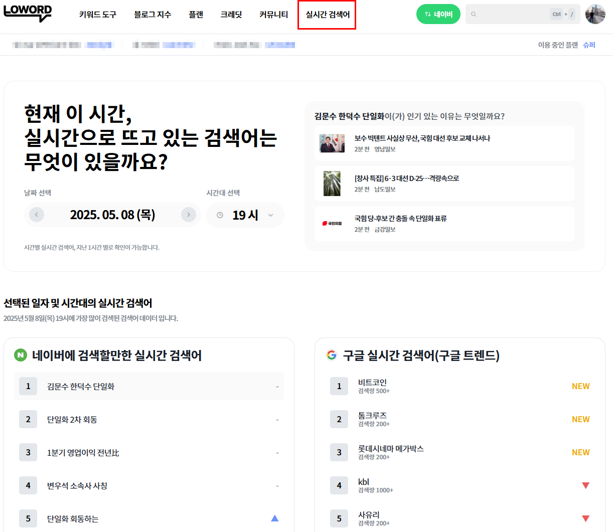This screenshot has width=613, height=532.
Task: Open the 블로그 지수 menu
Action: [152, 15]
